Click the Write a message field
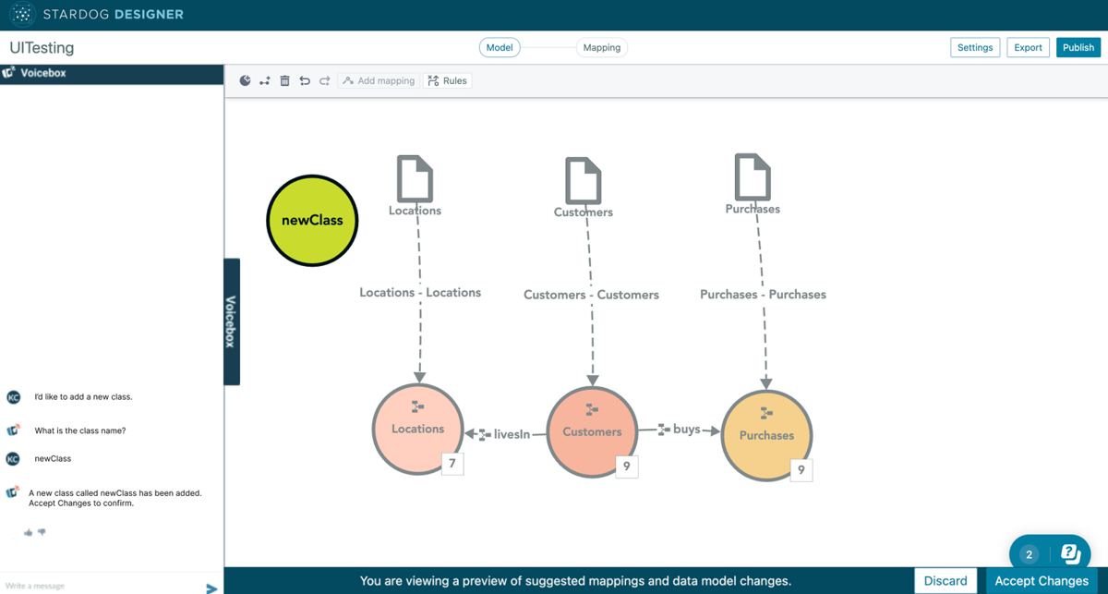The height and width of the screenshot is (594, 1108). pyautogui.click(x=102, y=586)
